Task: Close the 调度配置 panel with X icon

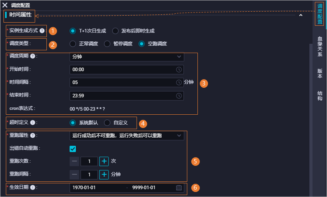Action: pos(5,5)
